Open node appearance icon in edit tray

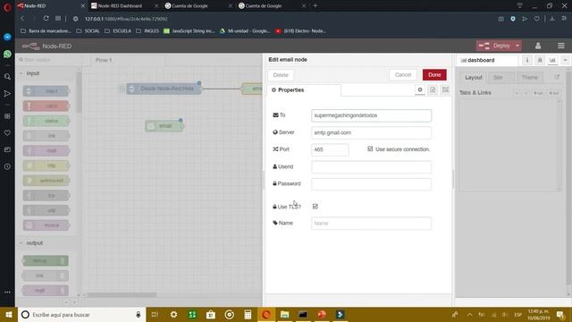pos(445,89)
